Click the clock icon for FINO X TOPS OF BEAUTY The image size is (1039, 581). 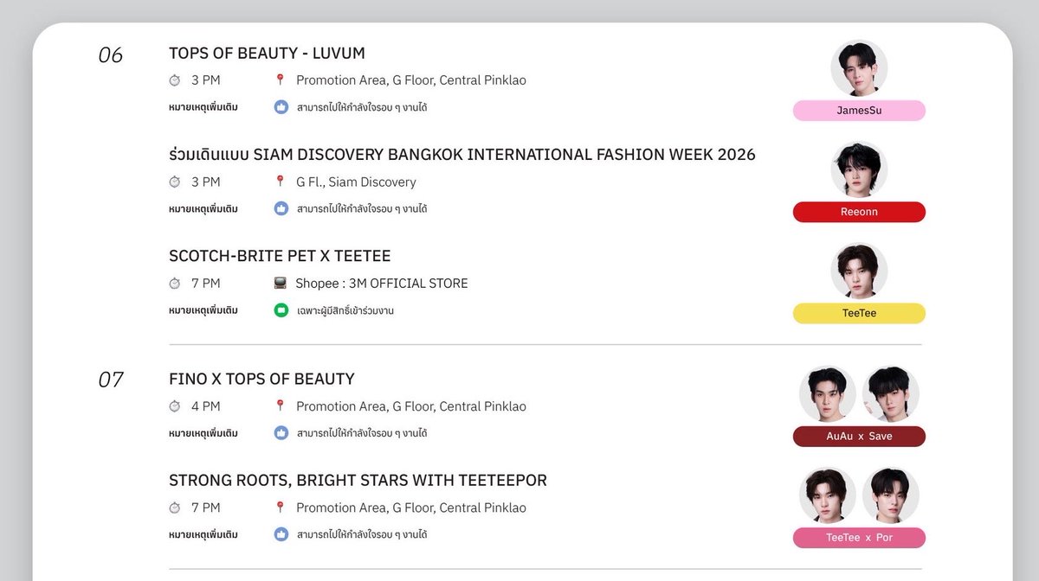pos(175,406)
